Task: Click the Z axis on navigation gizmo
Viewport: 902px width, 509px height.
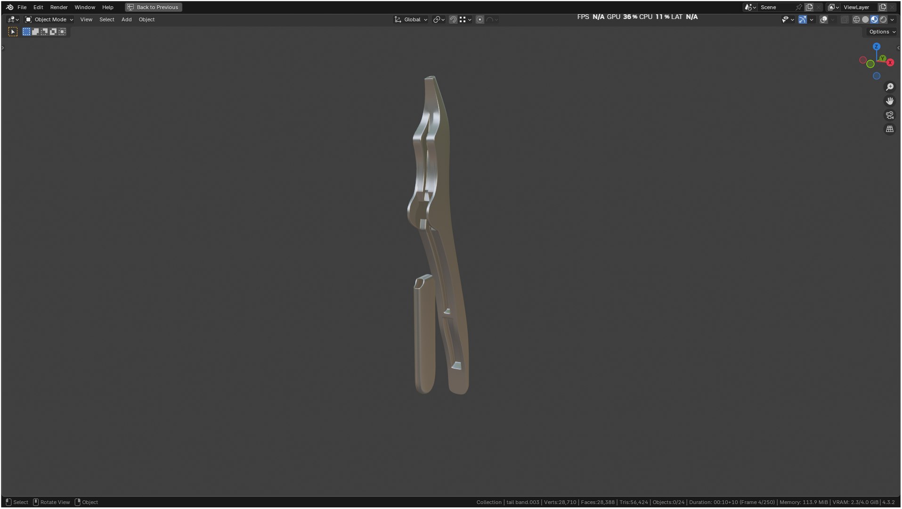Action: 877,47
